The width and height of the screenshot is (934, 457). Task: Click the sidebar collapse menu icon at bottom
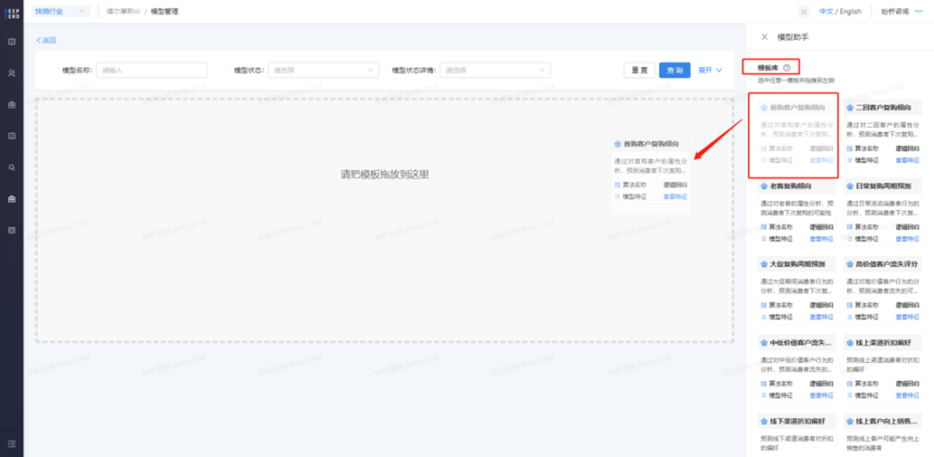tap(11, 443)
